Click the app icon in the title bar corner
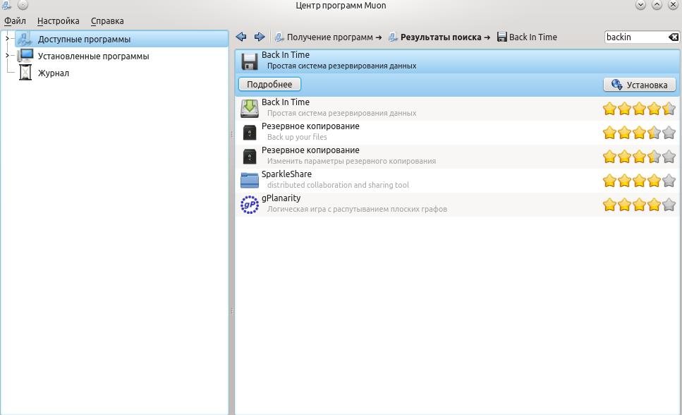Screen dimensions: 682x415 pyautogui.click(x=6, y=5)
